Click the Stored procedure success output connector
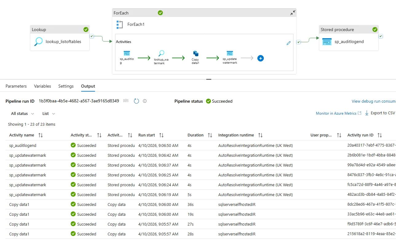Image resolution: width=396 pixels, height=240 pixels. 381,36
